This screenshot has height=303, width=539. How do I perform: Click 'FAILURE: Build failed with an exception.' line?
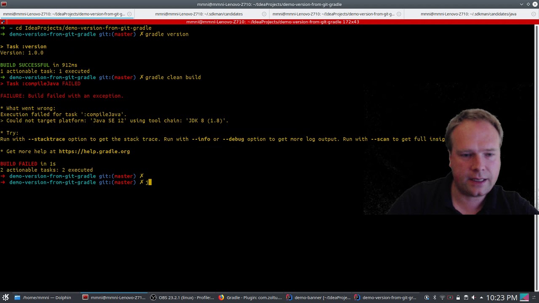tap(62, 96)
